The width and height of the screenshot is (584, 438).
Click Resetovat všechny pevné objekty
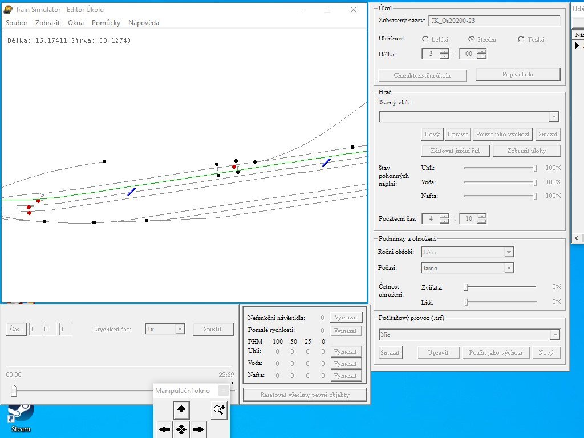(x=305, y=395)
